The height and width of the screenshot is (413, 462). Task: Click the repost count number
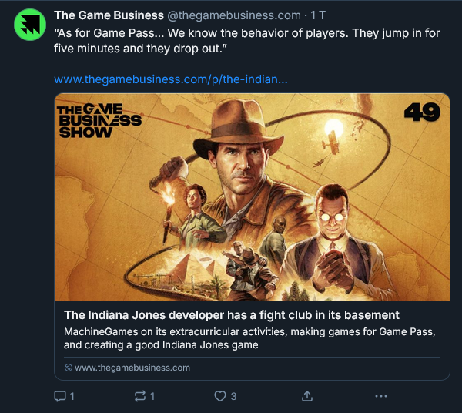[x=152, y=396]
